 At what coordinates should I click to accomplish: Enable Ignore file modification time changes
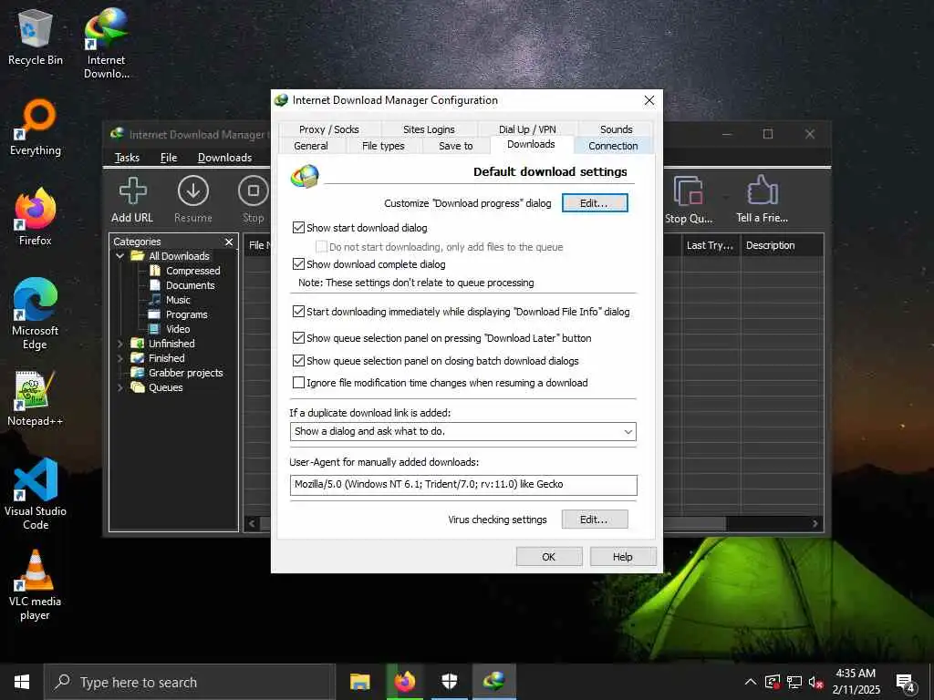pos(298,383)
